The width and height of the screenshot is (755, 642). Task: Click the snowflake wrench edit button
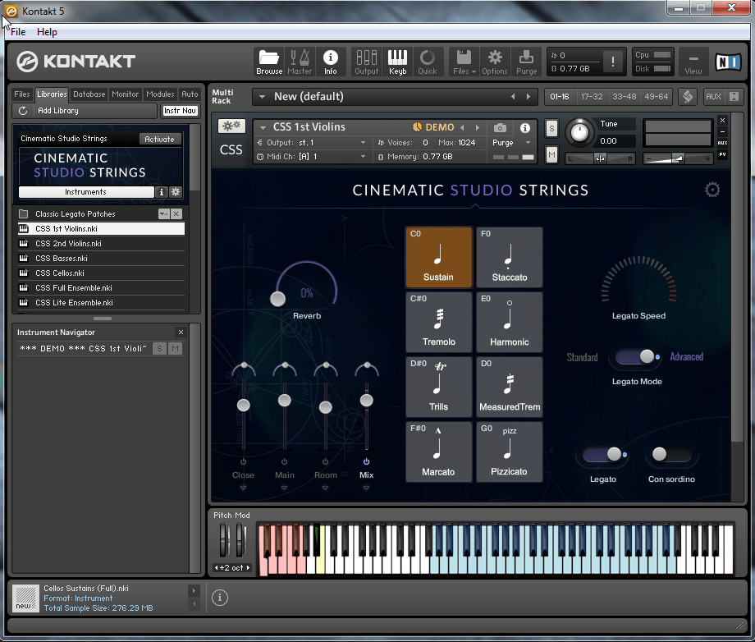(x=231, y=126)
